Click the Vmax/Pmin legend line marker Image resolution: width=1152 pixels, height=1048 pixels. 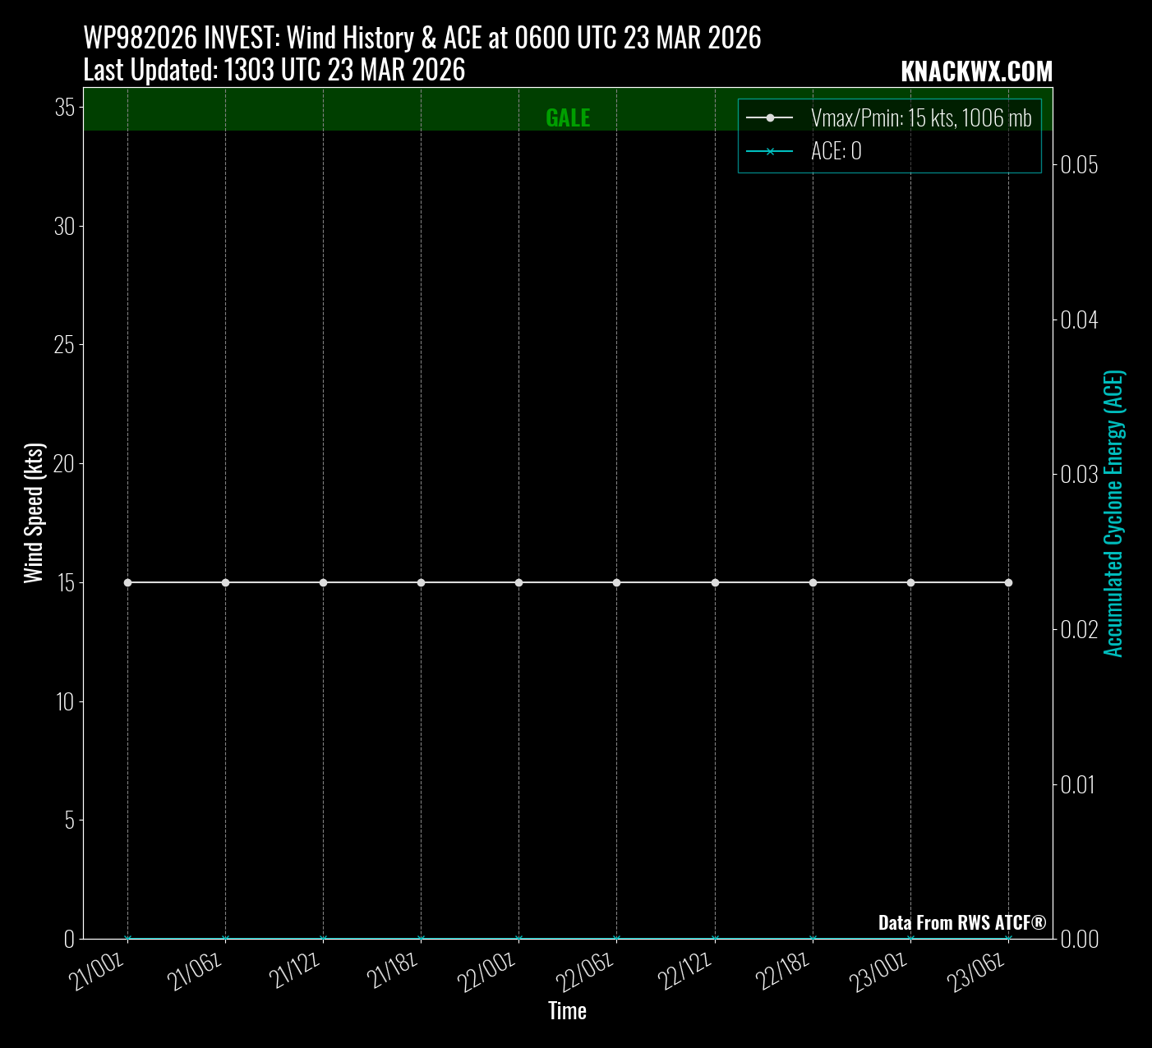coord(770,118)
